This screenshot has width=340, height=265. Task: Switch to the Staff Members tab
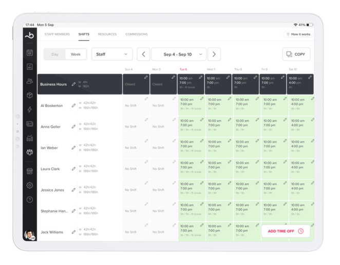coord(57,34)
